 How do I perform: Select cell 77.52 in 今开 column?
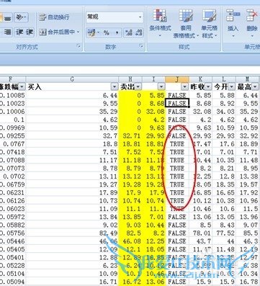tap(224, 233)
